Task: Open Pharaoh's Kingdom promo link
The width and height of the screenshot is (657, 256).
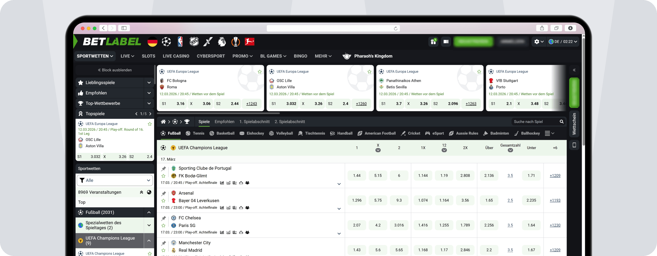Action: coord(367,56)
